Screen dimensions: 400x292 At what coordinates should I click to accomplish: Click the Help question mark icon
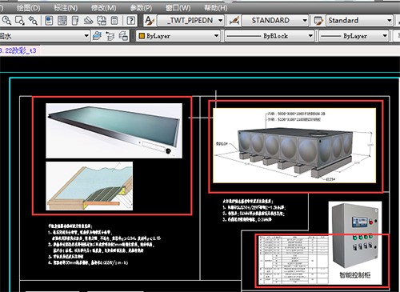(x=130, y=21)
